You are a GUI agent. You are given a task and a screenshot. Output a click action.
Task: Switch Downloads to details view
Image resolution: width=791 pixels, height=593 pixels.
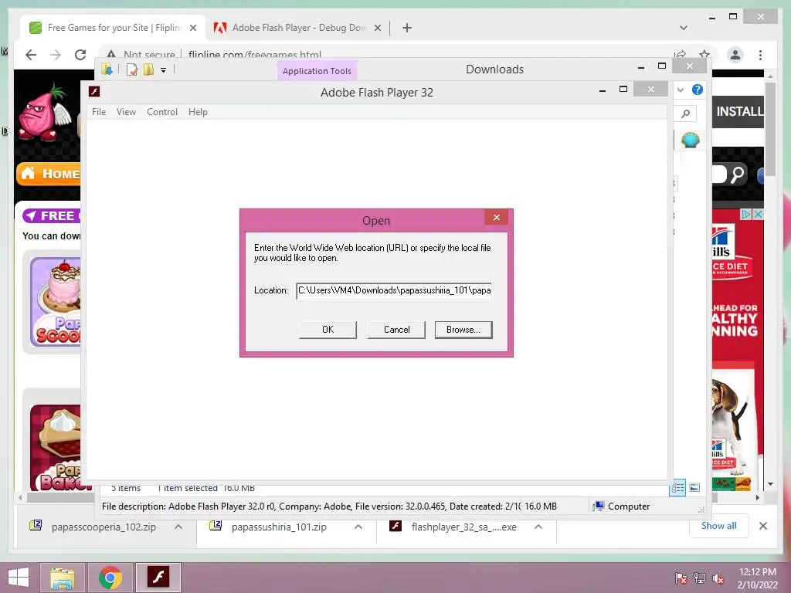tap(677, 487)
